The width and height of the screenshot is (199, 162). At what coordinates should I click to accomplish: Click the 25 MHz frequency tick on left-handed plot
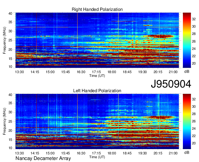tap(10, 122)
